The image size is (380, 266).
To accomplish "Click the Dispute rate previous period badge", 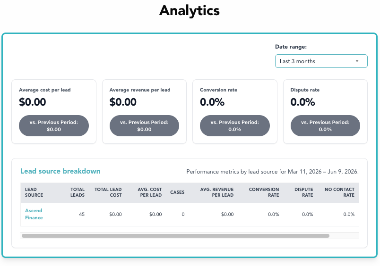I will (x=325, y=126).
